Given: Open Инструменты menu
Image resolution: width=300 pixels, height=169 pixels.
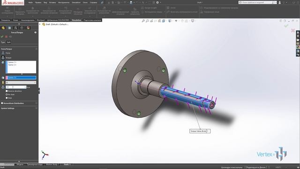Looking at the screenshot, I should coord(64,2).
